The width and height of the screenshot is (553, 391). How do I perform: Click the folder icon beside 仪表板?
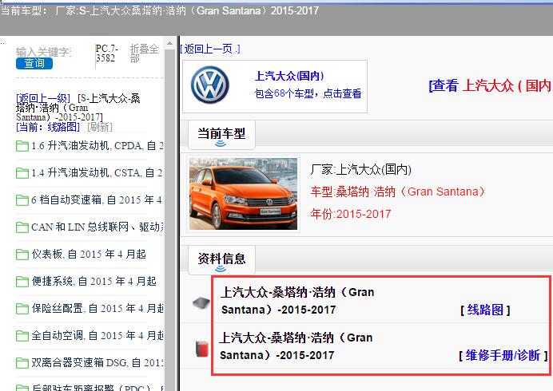click(22, 255)
